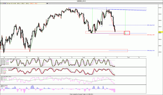Click wave label 5 near the top
The width and height of the screenshot is (163, 95).
[106, 8]
